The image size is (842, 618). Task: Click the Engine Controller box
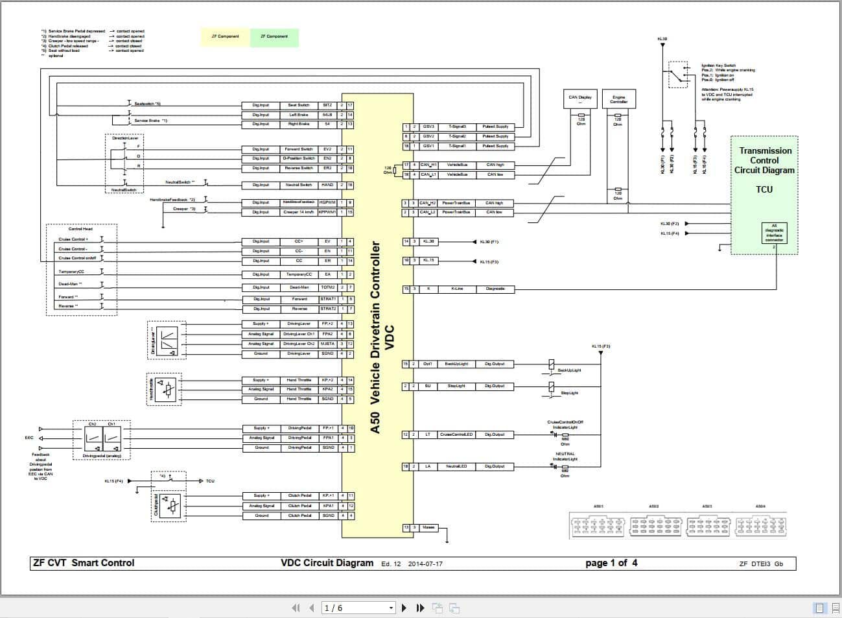tap(619, 99)
